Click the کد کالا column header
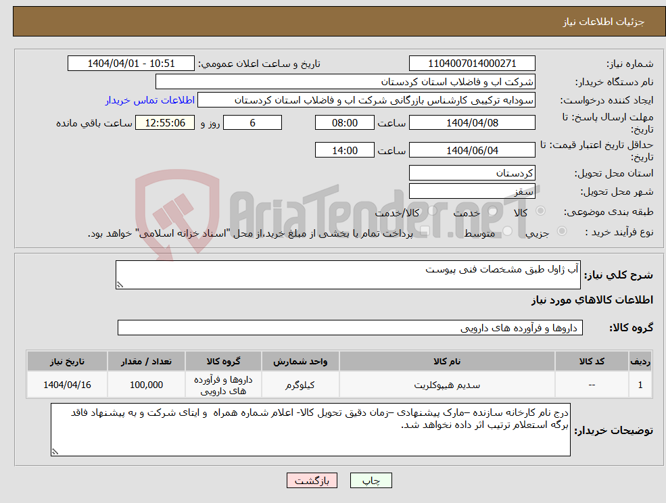Viewport: 666px width, 503px height. (592, 362)
